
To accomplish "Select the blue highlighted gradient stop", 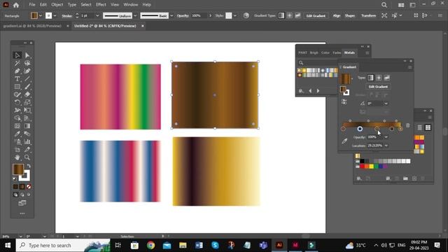I will [x=360, y=129].
